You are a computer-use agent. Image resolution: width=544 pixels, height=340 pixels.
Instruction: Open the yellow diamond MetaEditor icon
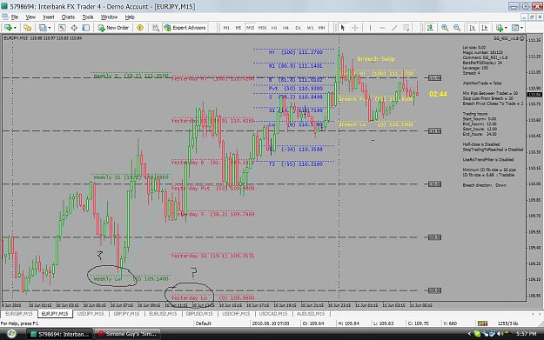(x=140, y=28)
